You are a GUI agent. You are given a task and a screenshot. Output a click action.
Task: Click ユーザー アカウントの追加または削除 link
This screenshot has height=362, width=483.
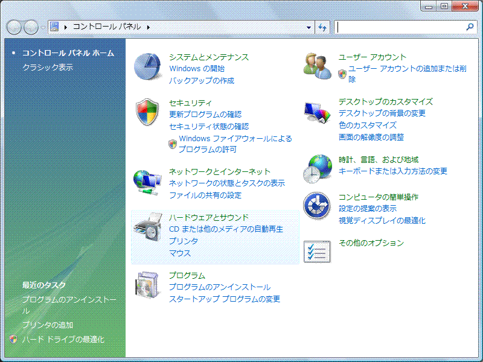[x=408, y=74]
